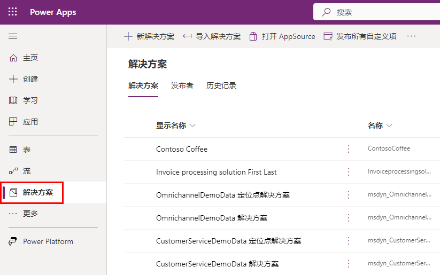
Task: Open more options for Contoso Coffee row
Action: (349, 149)
